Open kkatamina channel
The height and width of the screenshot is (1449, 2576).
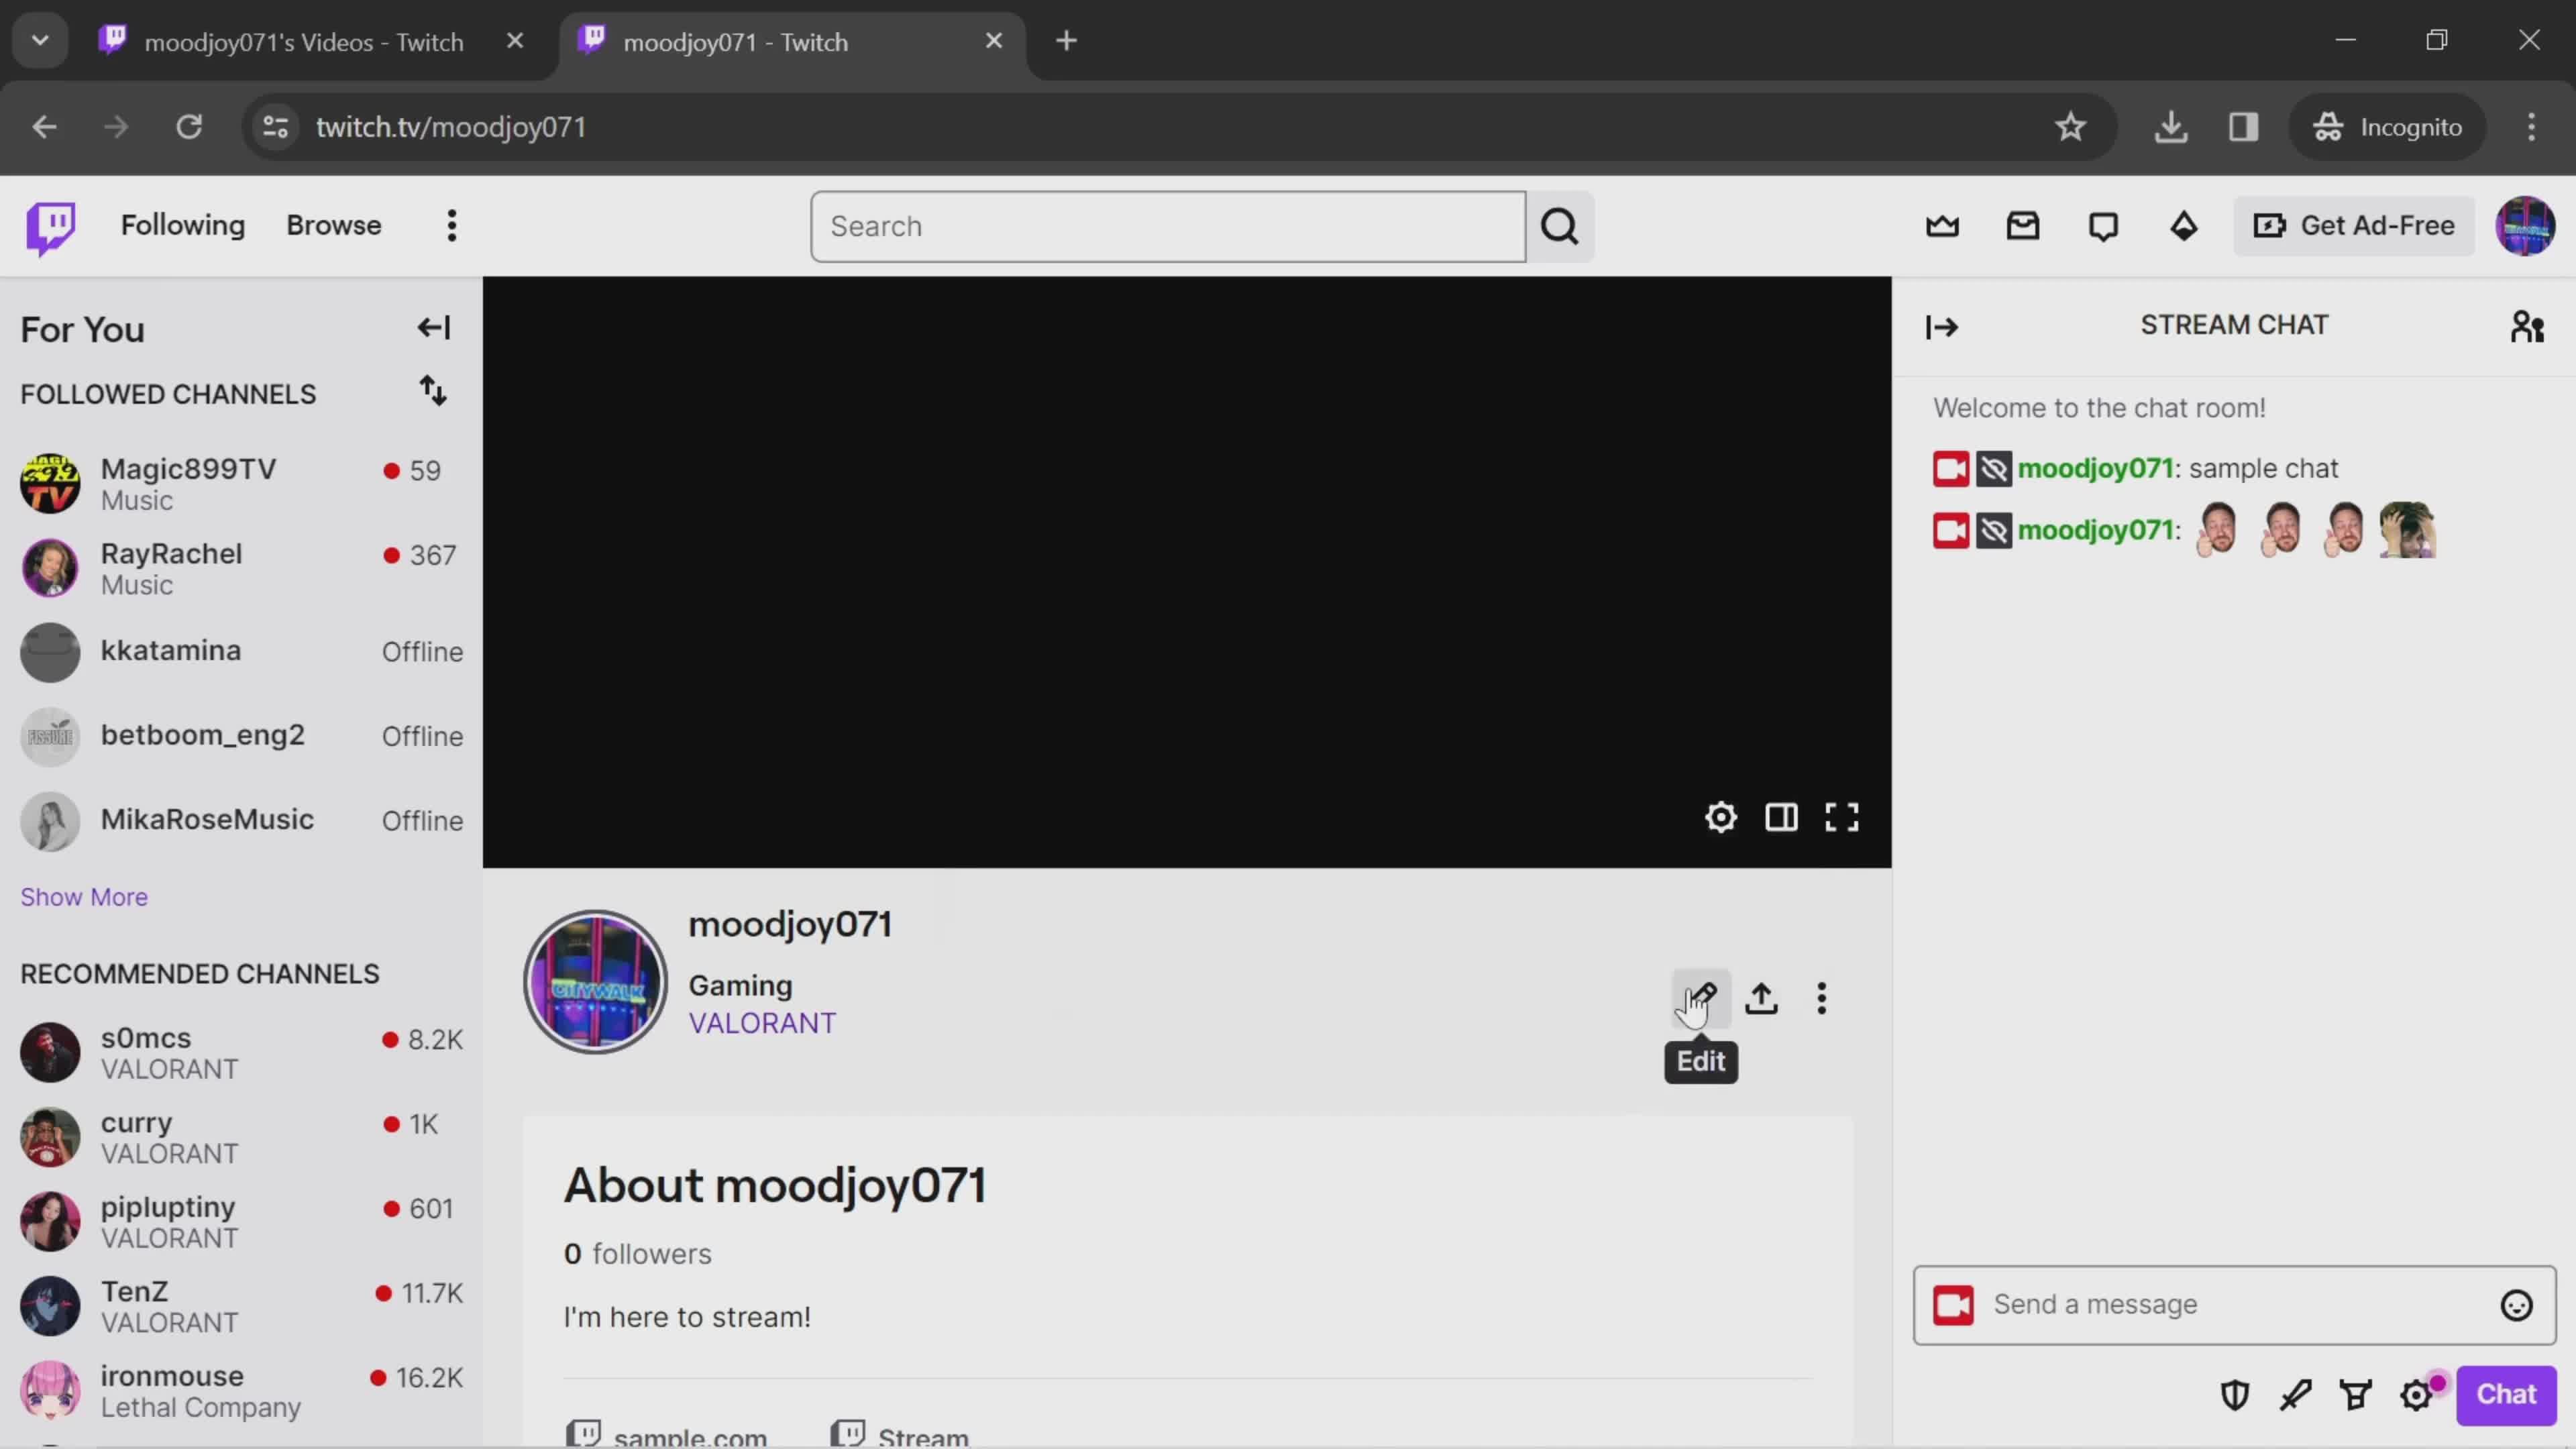(240, 652)
